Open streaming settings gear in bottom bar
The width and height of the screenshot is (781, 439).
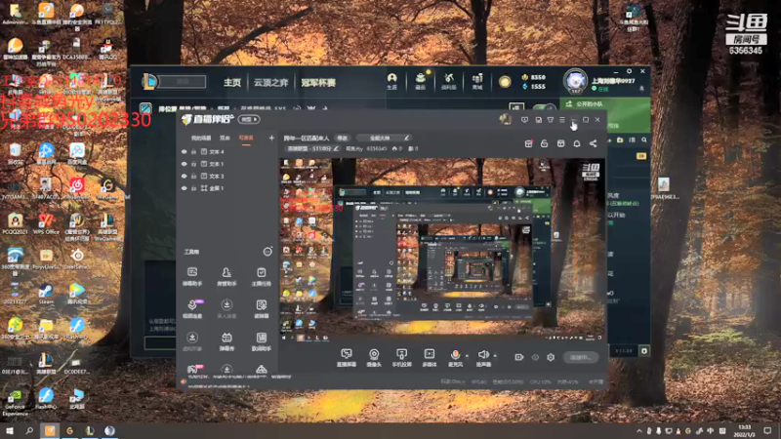click(x=551, y=357)
